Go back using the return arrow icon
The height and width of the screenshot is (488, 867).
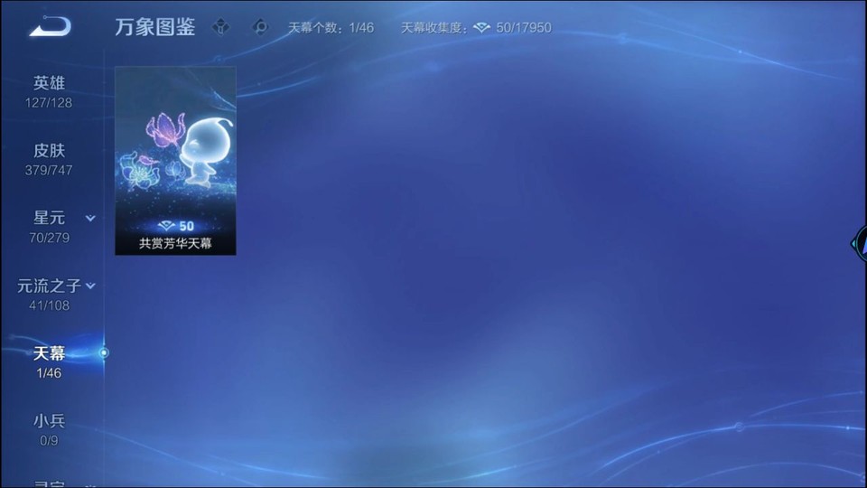50,26
